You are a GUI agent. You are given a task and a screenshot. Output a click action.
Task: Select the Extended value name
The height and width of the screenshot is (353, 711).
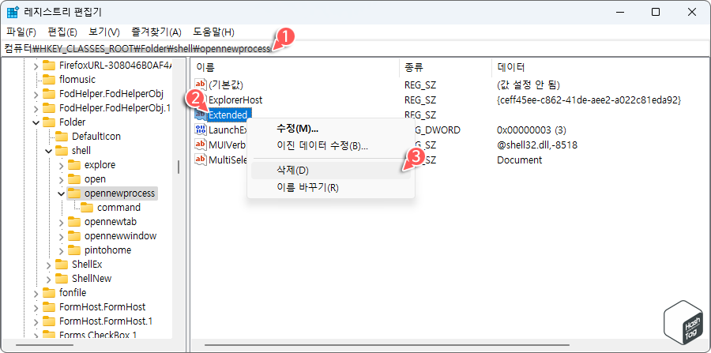228,115
